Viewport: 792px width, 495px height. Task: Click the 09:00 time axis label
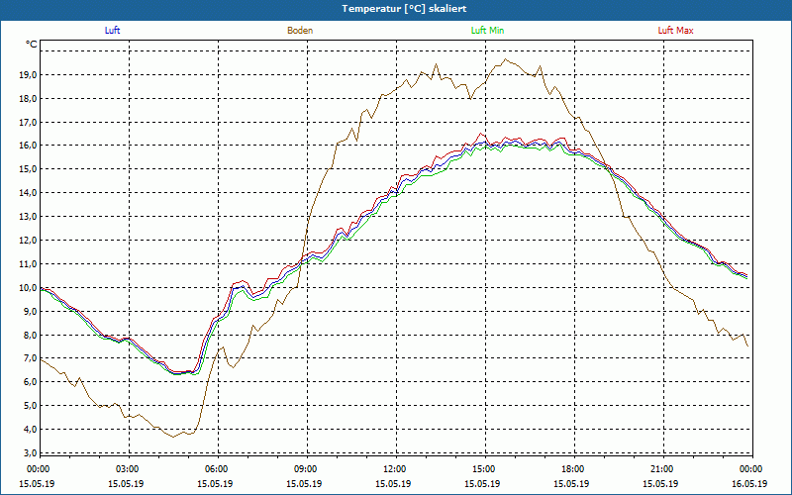coord(304,469)
